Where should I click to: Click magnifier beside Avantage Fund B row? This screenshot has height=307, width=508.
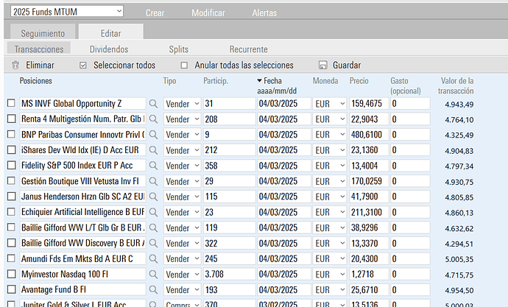pyautogui.click(x=153, y=290)
